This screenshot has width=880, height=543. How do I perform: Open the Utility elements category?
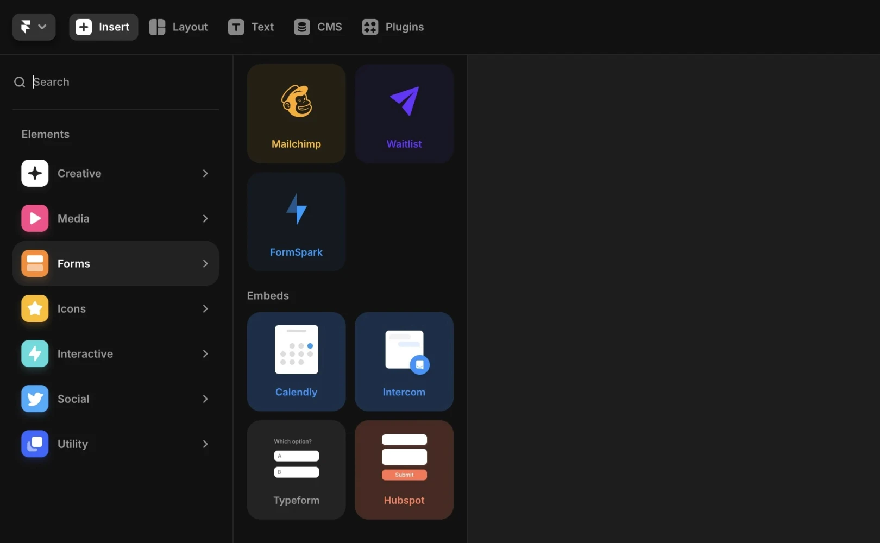(x=115, y=444)
